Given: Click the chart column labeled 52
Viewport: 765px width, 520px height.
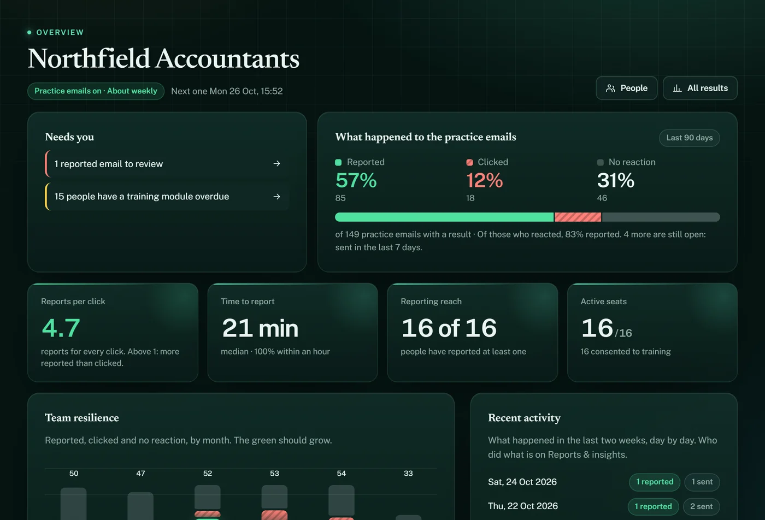Looking at the screenshot, I should pyautogui.click(x=208, y=503).
